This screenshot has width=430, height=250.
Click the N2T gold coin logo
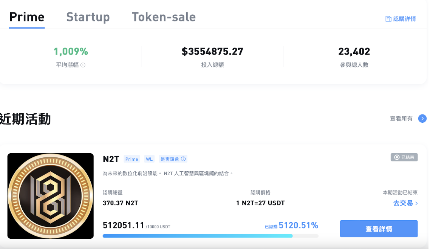click(51, 196)
